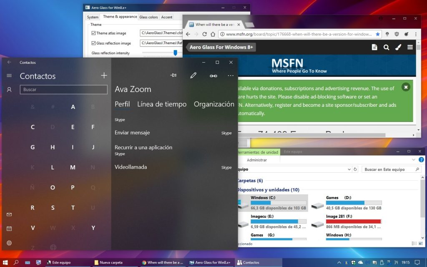Viewport: 427px width, 267px height.
Task: Show site info for msfn.org
Action: [222, 34]
